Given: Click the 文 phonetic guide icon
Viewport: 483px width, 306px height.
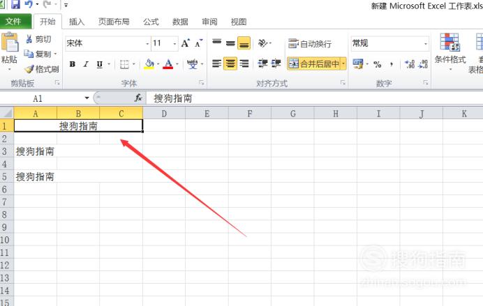Looking at the screenshot, I should click(x=193, y=64).
